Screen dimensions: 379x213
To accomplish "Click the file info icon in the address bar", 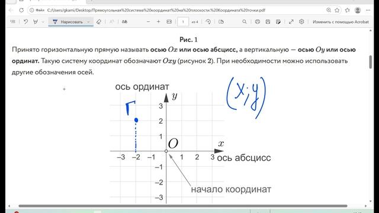I will click(x=31, y=10).
